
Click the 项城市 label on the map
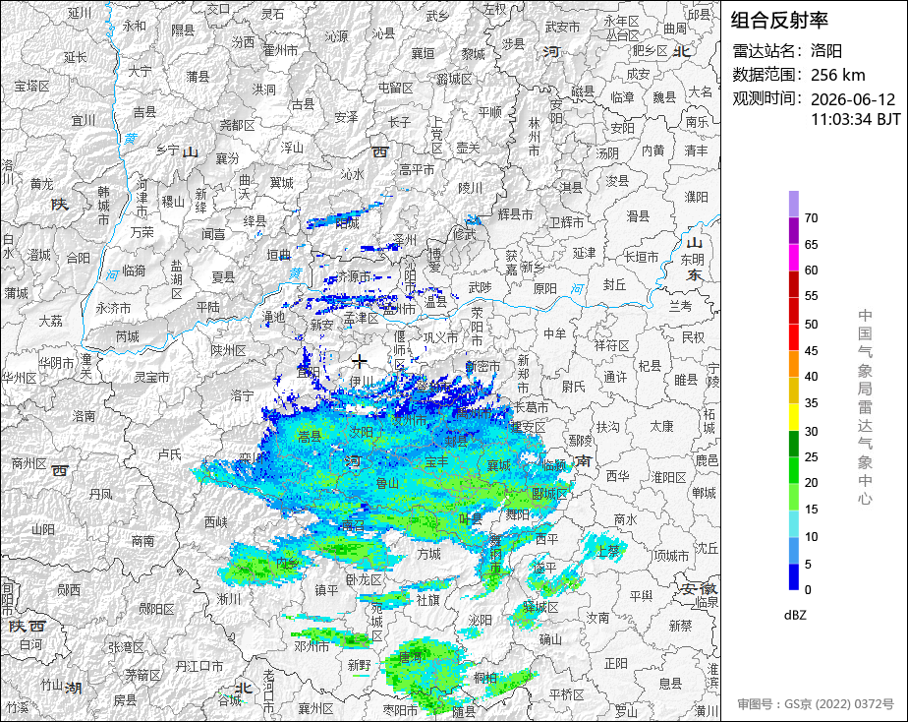[671, 556]
